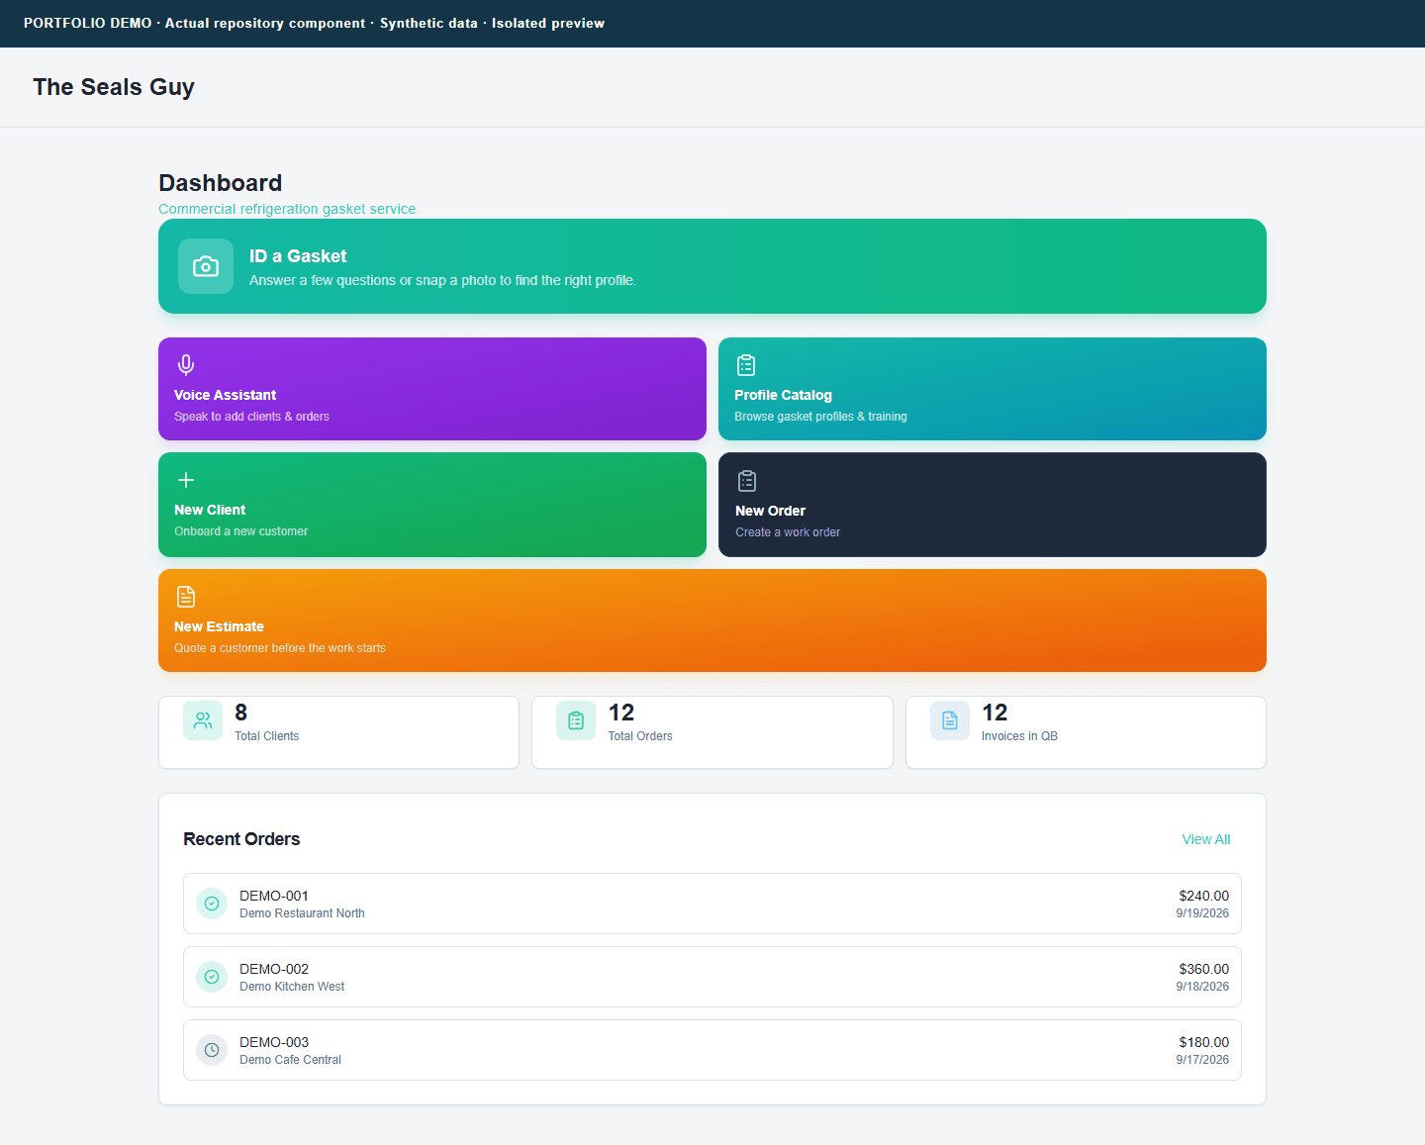1425x1145 pixels.
Task: Click the document icon on New Estimate
Action: coord(186,597)
